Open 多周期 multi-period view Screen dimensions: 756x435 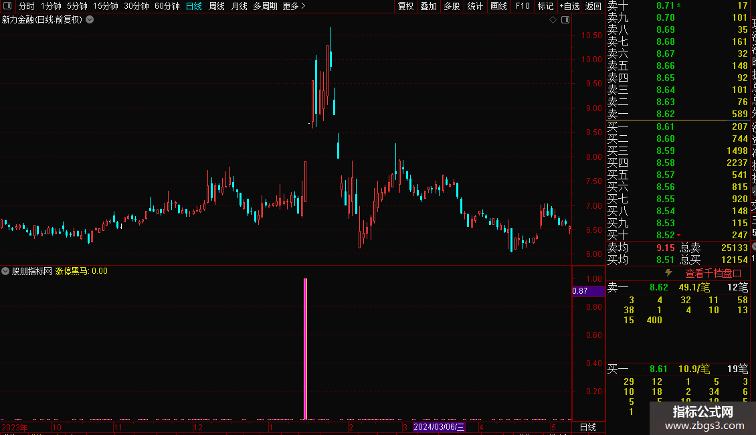pyautogui.click(x=265, y=6)
